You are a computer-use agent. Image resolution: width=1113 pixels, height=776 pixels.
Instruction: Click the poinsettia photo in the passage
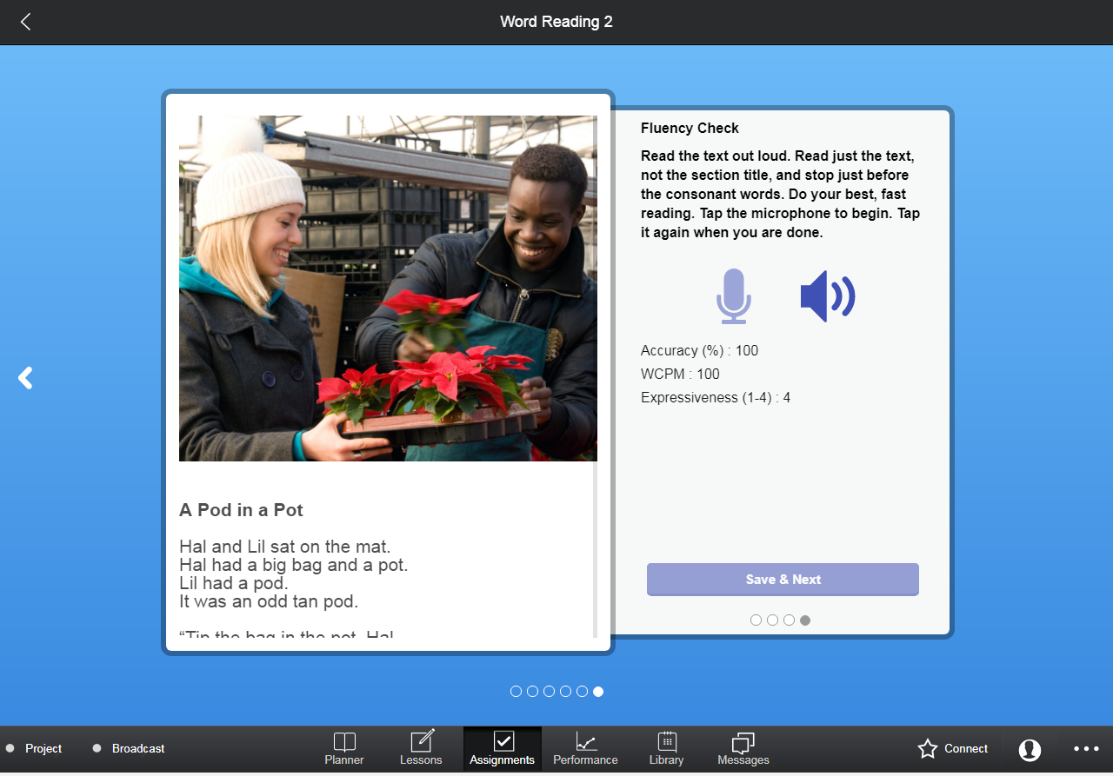tap(388, 289)
